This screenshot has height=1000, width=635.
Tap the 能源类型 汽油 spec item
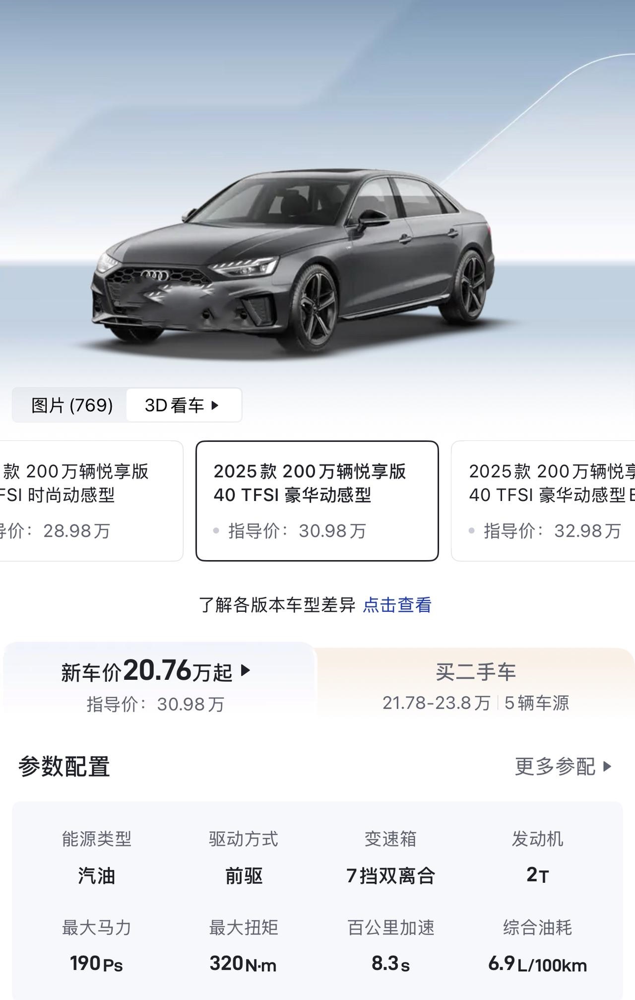[97, 857]
